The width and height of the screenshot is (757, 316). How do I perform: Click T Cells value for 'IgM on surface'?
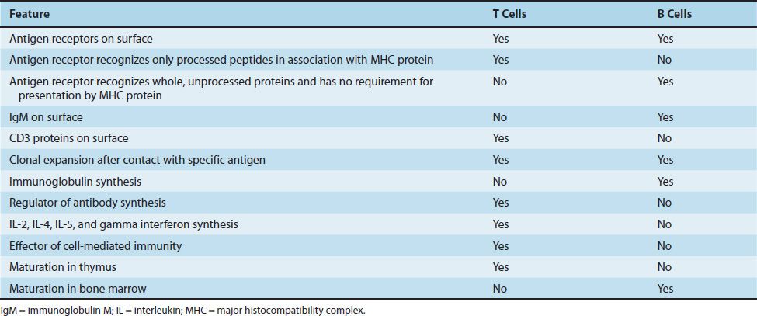click(499, 117)
